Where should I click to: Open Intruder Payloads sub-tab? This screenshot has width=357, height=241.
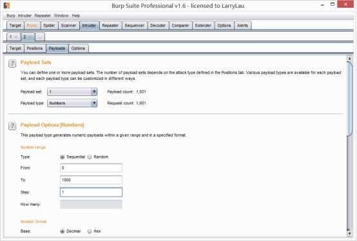point(57,48)
